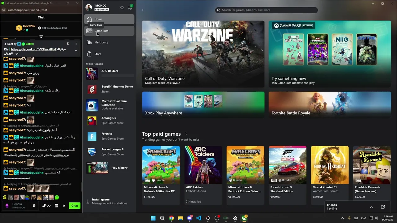The height and width of the screenshot is (223, 397).
Task: Click the back arrow next to the search box
Action: coord(143,10)
